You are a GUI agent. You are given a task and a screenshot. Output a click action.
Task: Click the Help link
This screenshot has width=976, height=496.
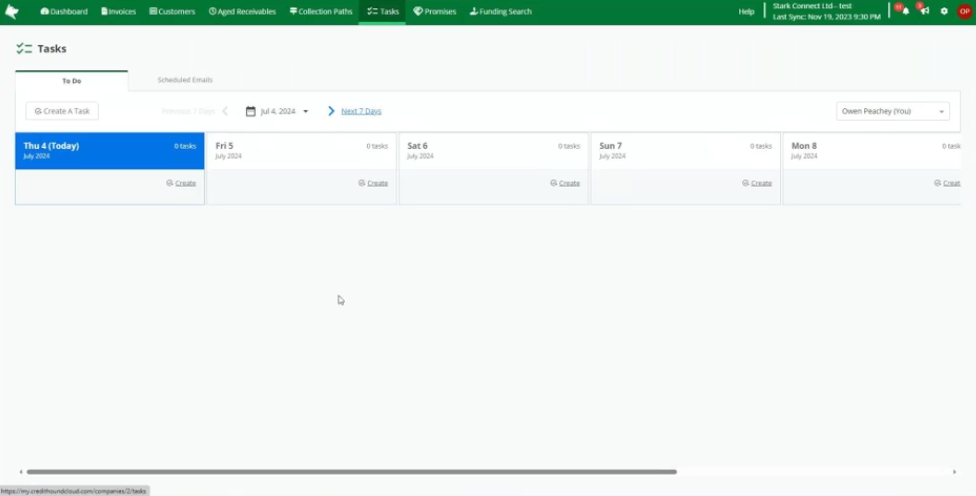point(746,11)
